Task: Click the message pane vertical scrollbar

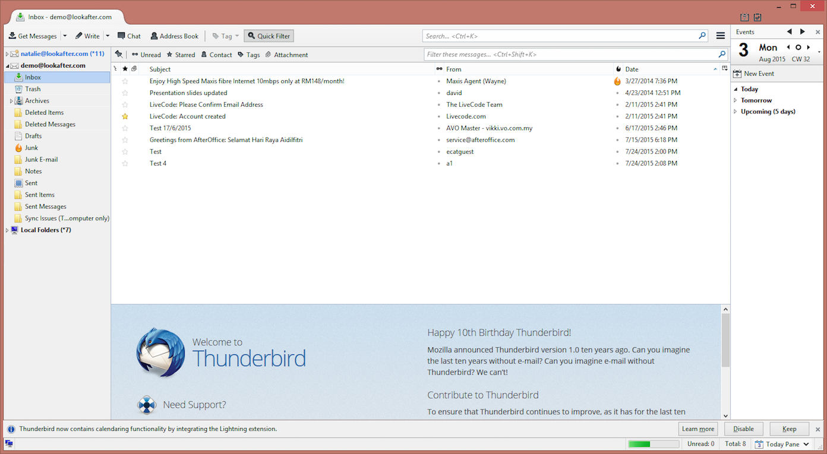Action: pyautogui.click(x=725, y=341)
